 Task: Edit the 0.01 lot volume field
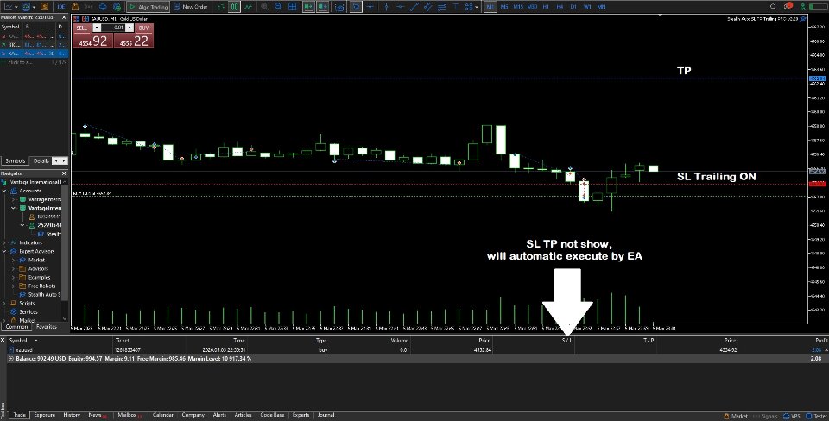click(x=113, y=28)
